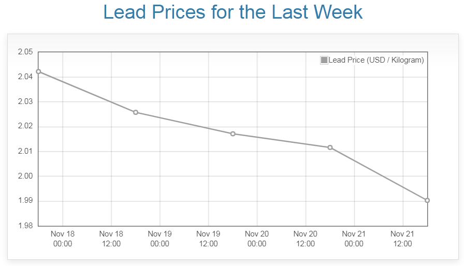This screenshot has width=464, height=266.
Task: Click the Nov 19 12:00 axis label
Action: coord(209,239)
